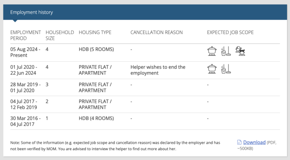This screenshot has width=290, height=160.
Task: Click the Expected Job Scope column header
Action: (x=230, y=33)
